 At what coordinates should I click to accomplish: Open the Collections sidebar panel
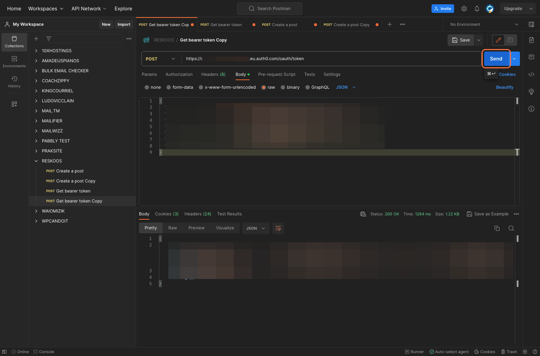tap(14, 42)
